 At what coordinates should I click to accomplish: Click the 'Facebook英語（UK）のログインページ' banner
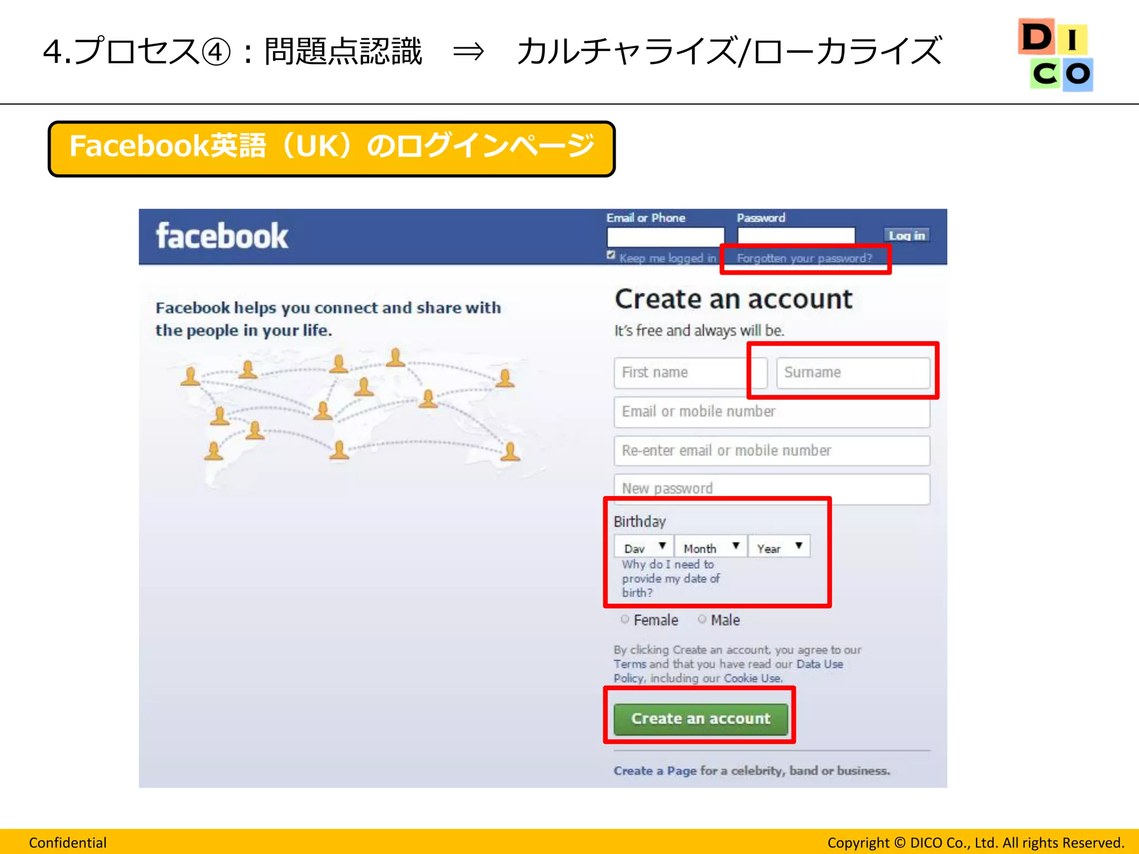click(x=332, y=149)
